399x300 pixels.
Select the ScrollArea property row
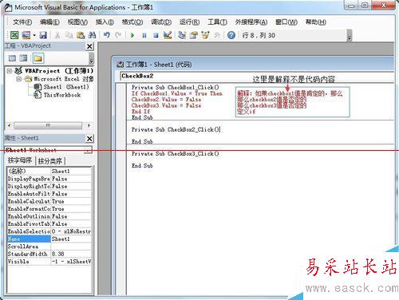point(49,247)
